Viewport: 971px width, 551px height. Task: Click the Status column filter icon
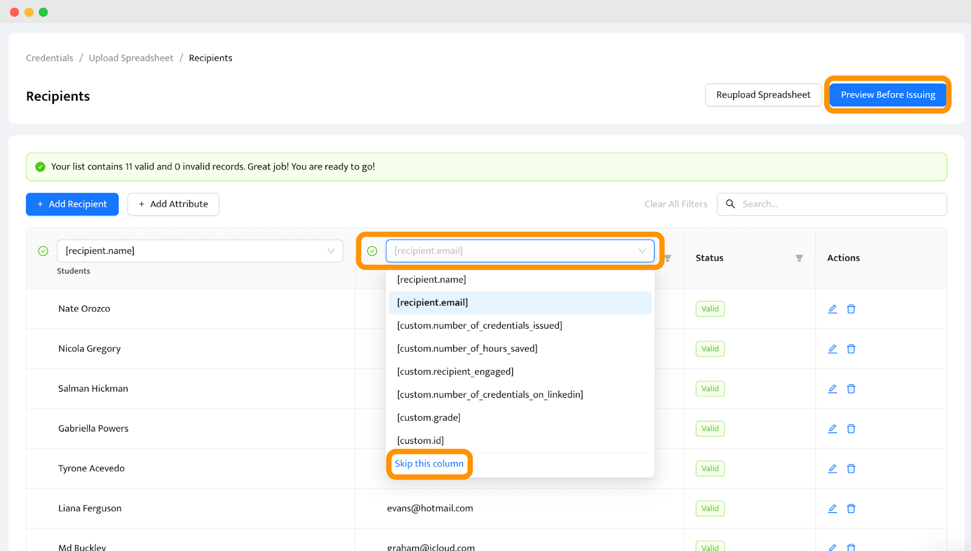[799, 258]
